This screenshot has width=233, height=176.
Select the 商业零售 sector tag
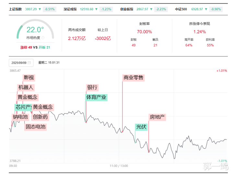tap(133, 78)
